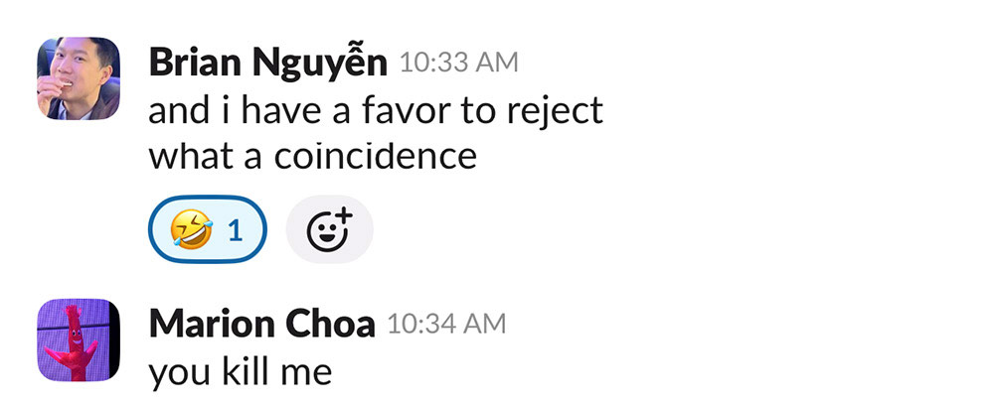Click the Marion Choa sender name

[x=261, y=324]
